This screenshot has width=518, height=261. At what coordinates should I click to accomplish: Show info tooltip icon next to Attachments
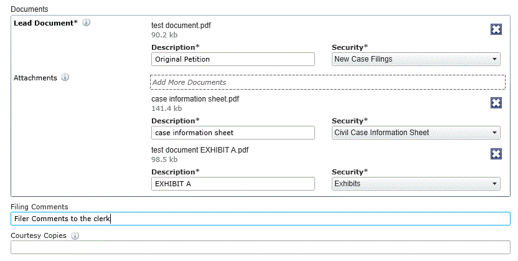(x=65, y=77)
